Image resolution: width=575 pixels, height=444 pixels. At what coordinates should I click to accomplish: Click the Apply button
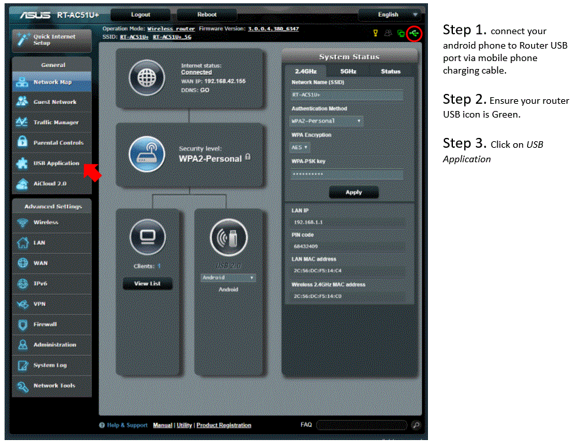pos(354,192)
